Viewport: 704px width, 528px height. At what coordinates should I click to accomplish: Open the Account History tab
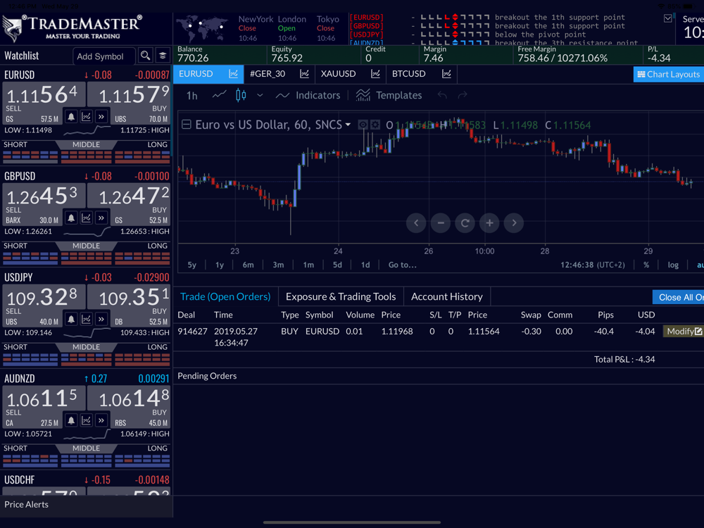[x=447, y=297]
